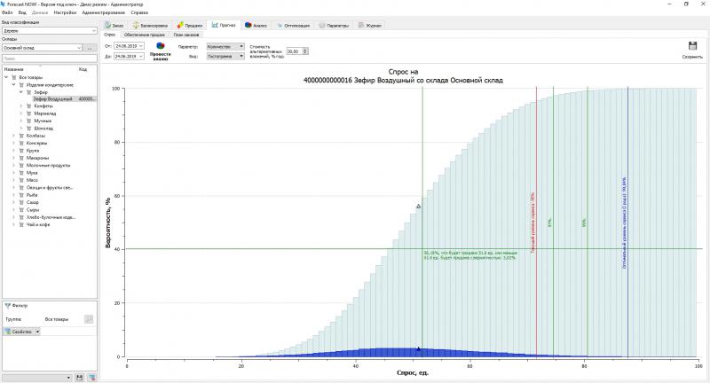
Task: Open the Параметр dropdown showing Количество
Action: (x=225, y=45)
